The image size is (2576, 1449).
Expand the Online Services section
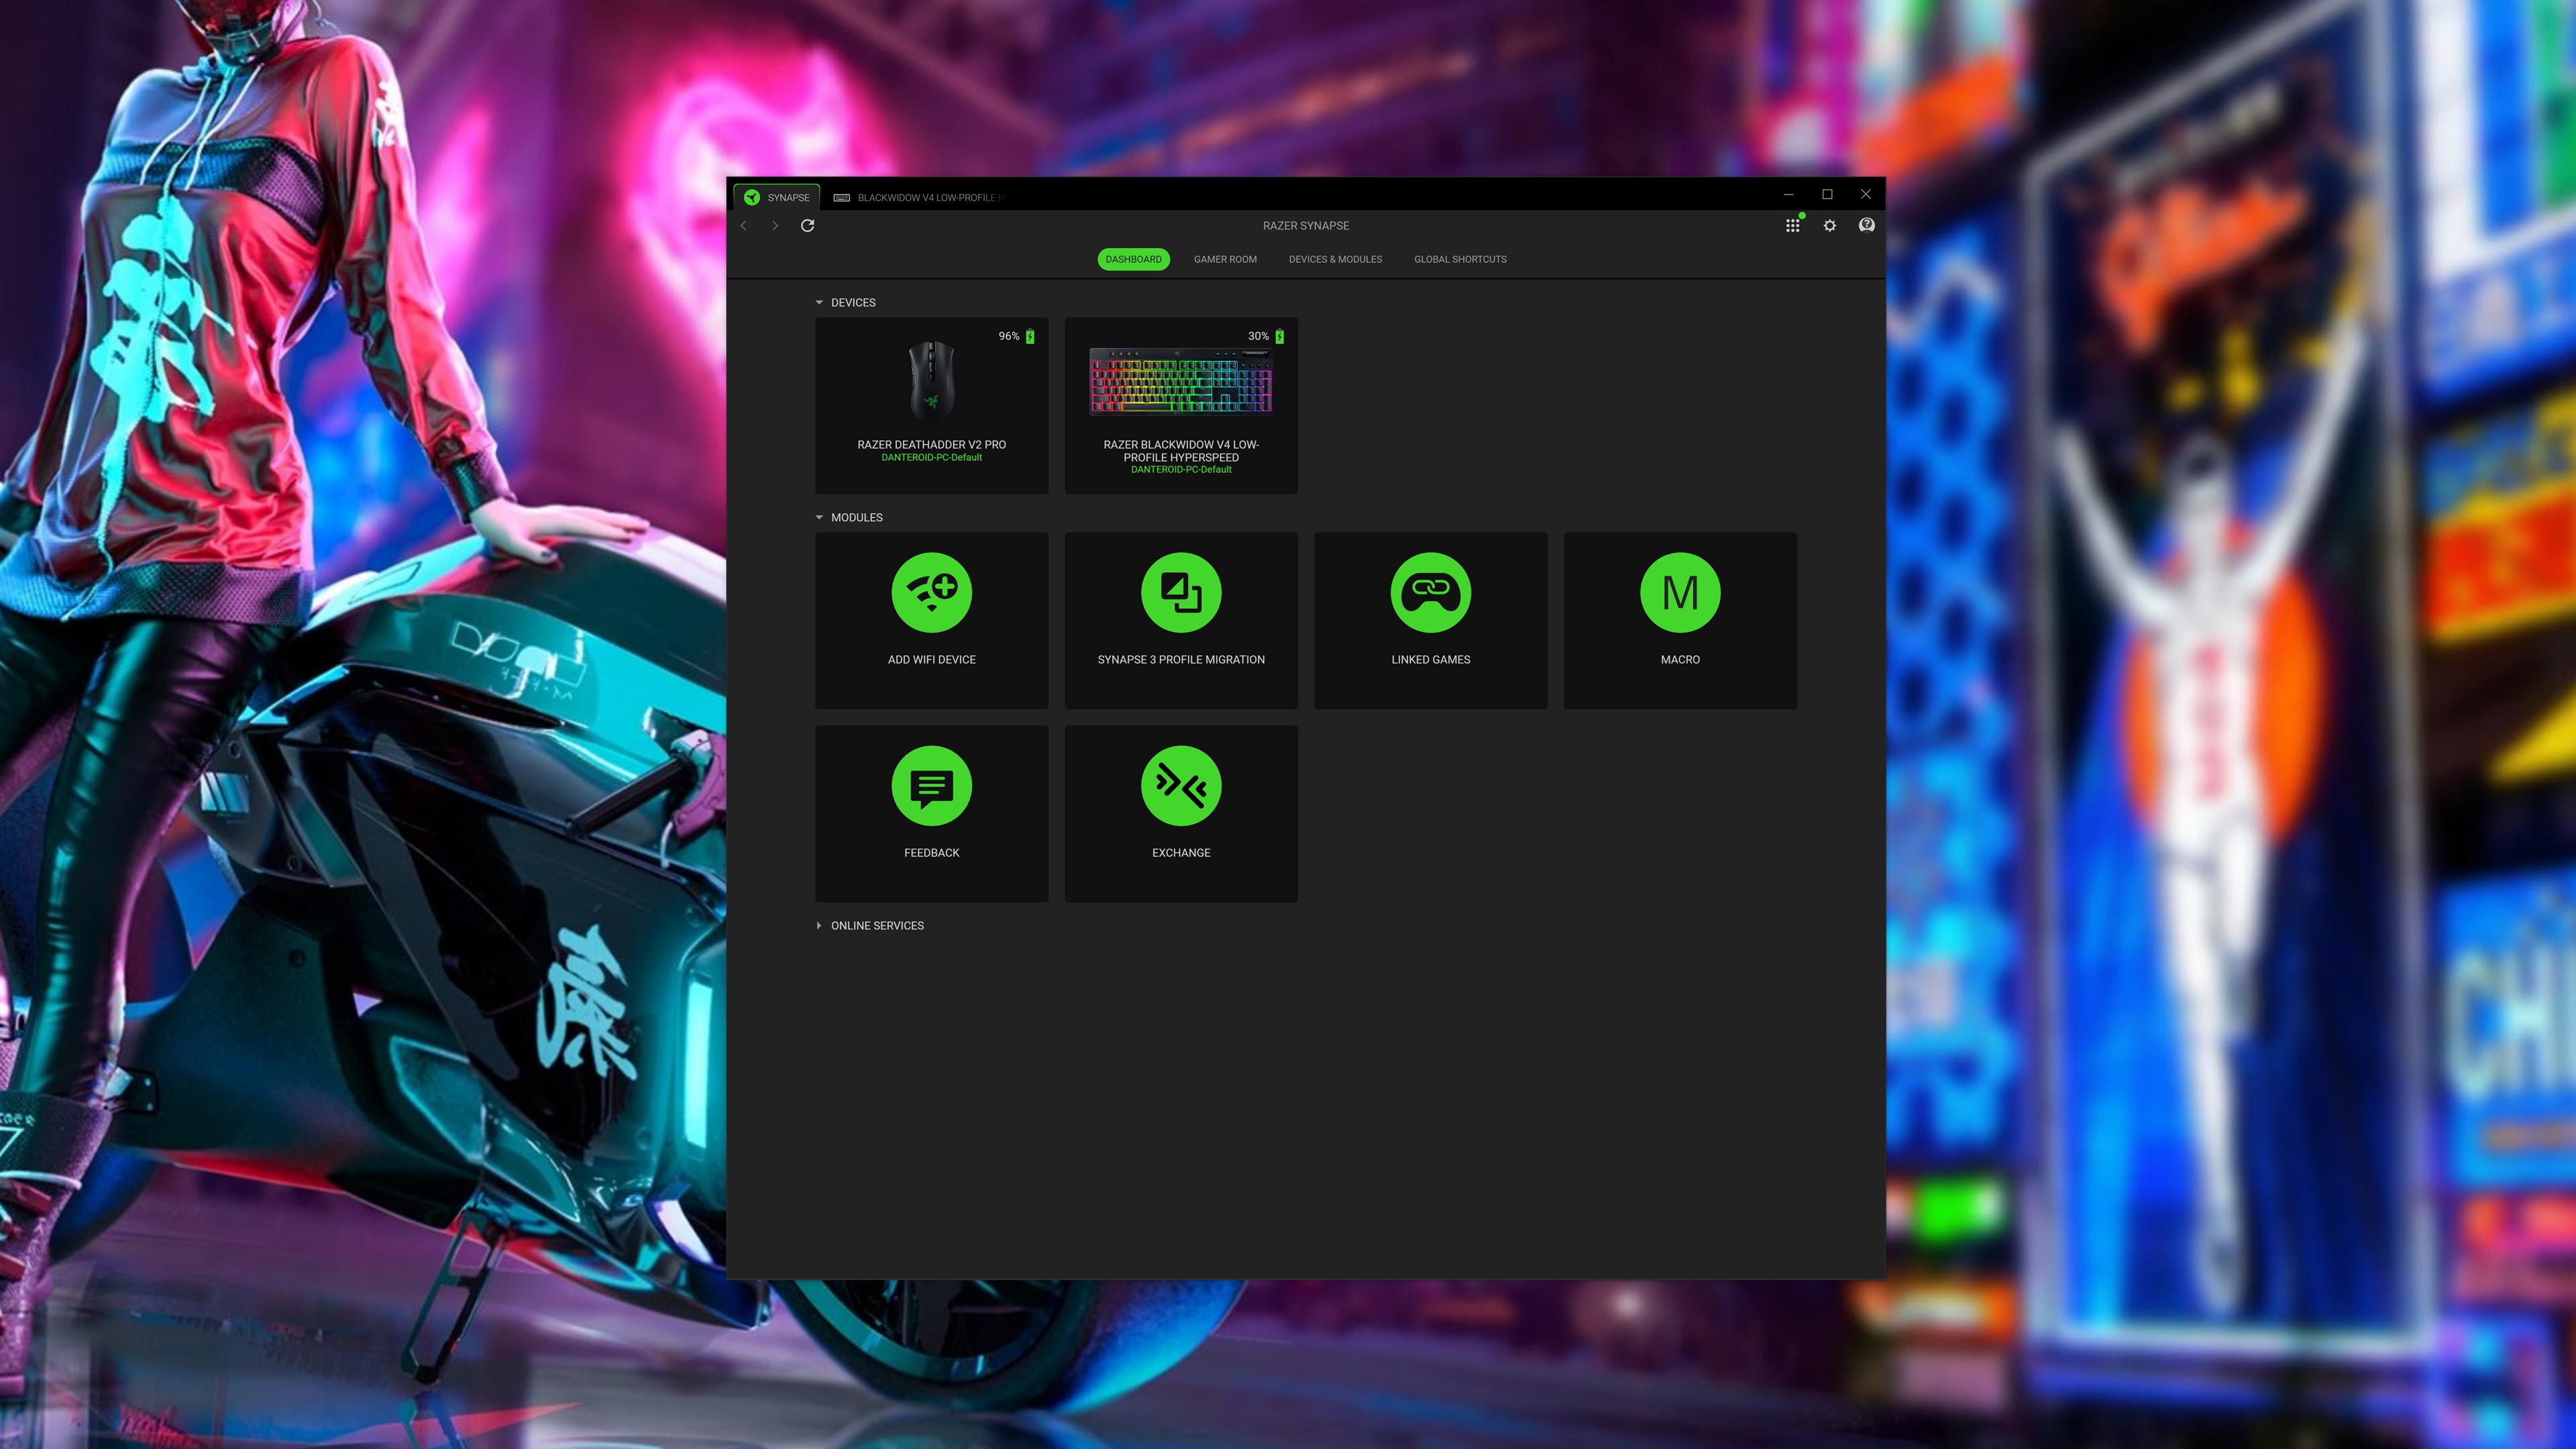(819, 925)
